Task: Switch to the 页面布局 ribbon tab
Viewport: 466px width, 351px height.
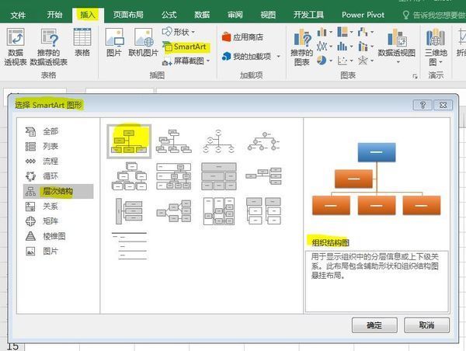Action: point(132,14)
